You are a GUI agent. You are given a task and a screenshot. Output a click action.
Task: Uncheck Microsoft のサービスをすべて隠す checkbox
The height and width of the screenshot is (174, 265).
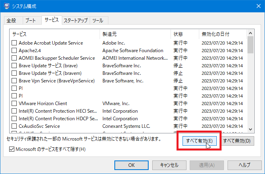12,149
